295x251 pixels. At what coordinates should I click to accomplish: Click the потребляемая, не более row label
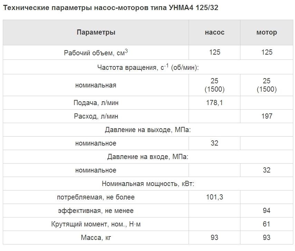point(96,197)
